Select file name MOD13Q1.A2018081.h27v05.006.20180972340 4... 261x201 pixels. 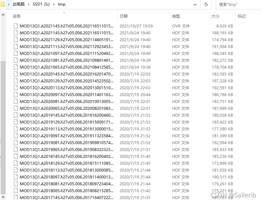coord(67,184)
